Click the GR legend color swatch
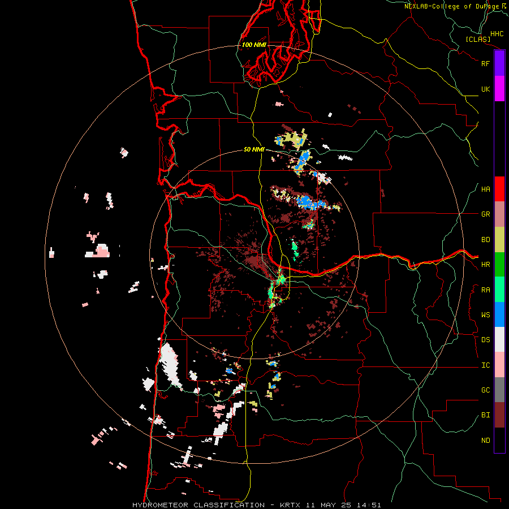This screenshot has height=509, width=509. coord(499,214)
